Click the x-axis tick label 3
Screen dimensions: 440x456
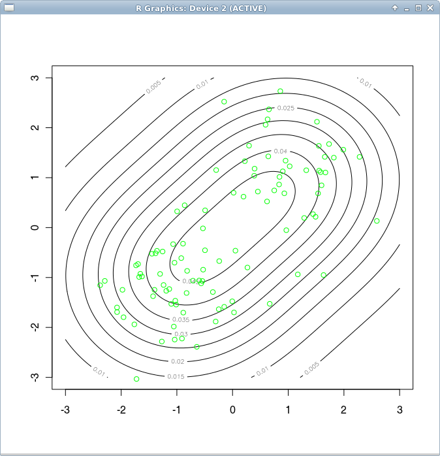400,410
